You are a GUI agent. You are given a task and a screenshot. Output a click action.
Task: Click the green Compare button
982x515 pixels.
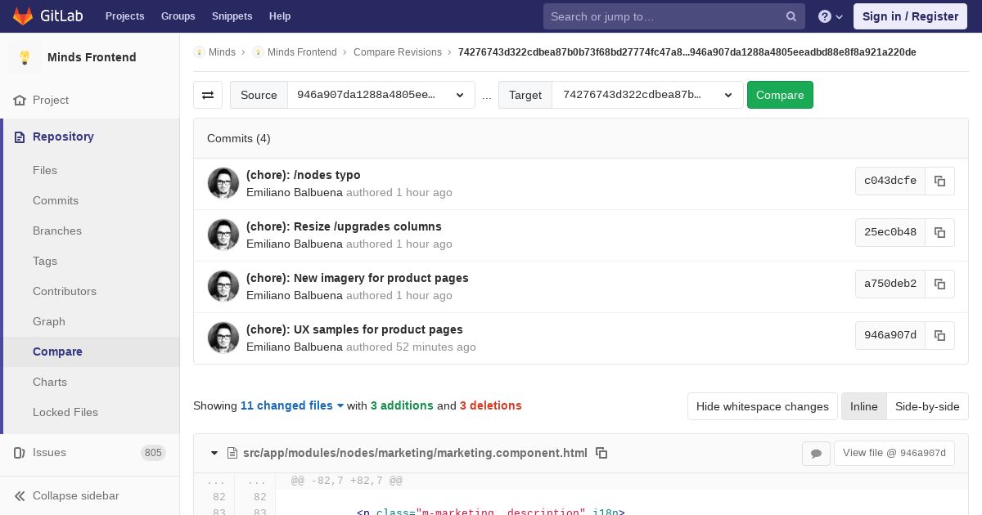780,95
